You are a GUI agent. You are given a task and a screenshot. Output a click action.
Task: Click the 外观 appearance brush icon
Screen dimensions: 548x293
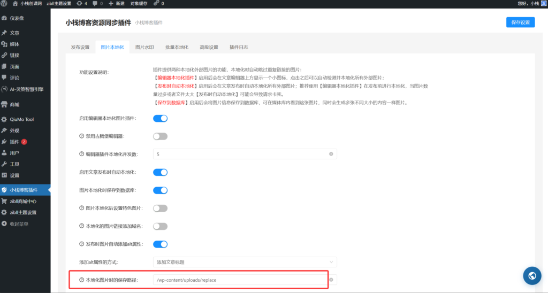[x=4, y=130]
